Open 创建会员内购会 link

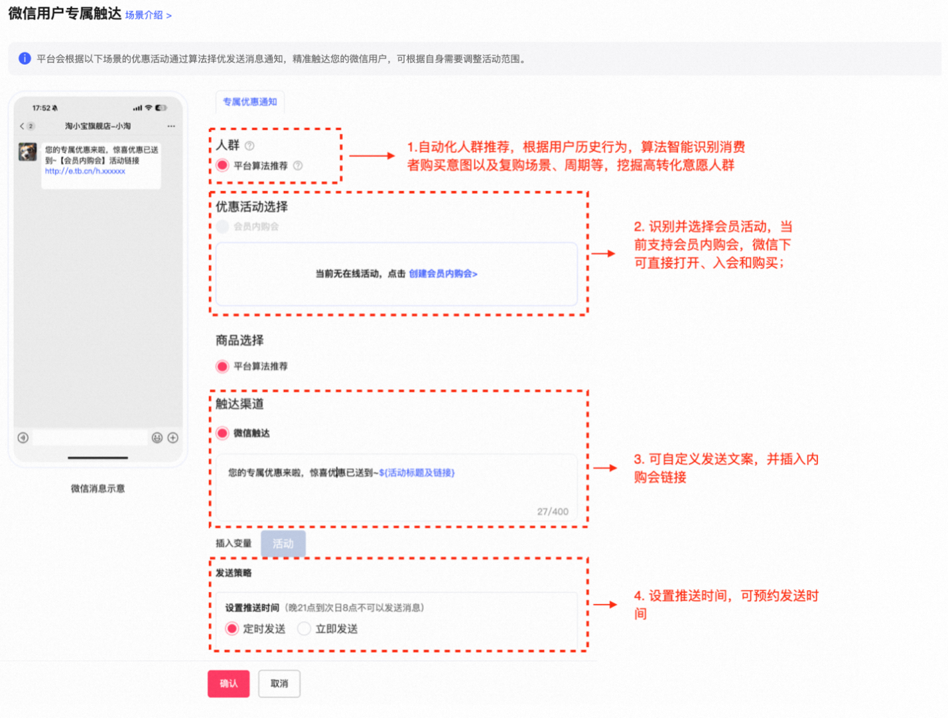click(443, 274)
